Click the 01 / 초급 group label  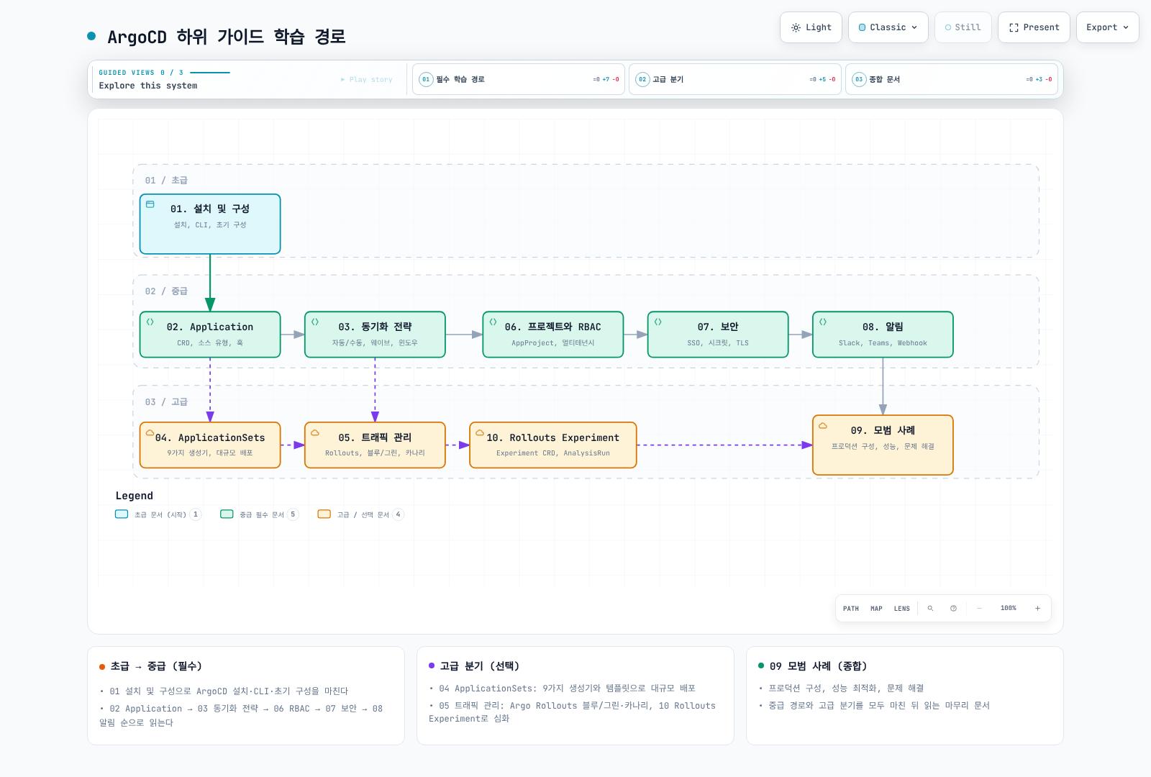click(166, 181)
